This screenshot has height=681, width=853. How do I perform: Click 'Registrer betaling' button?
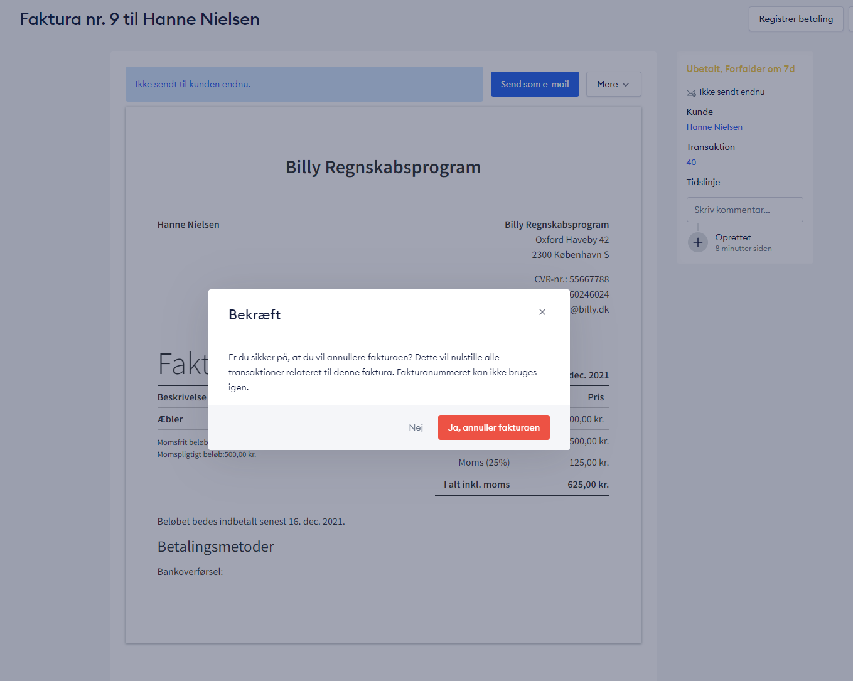pos(796,19)
